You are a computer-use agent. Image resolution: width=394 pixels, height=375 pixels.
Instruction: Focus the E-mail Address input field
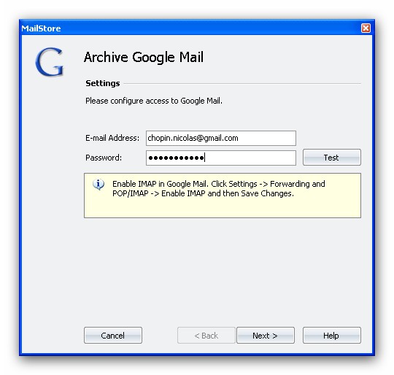(221, 138)
